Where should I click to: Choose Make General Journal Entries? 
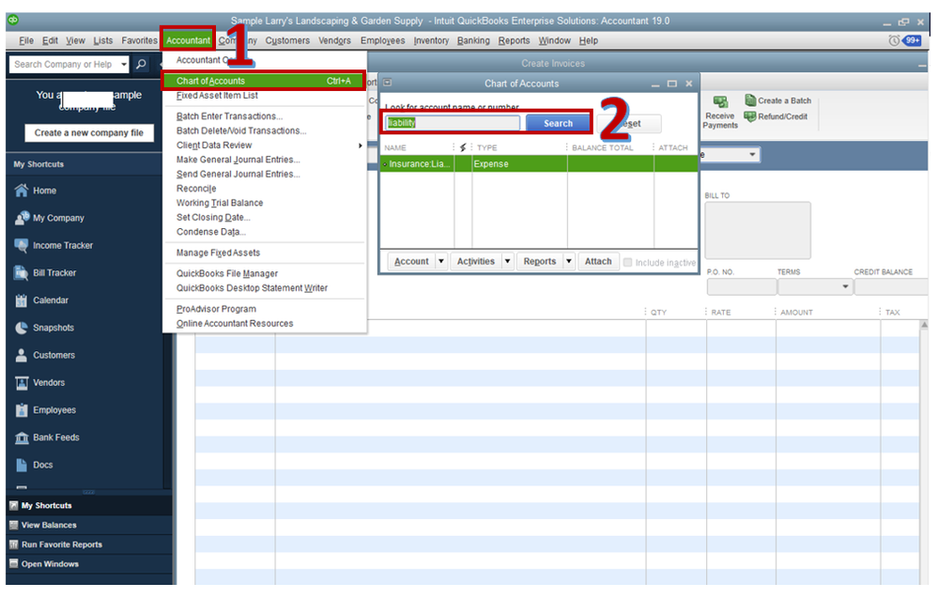(238, 160)
